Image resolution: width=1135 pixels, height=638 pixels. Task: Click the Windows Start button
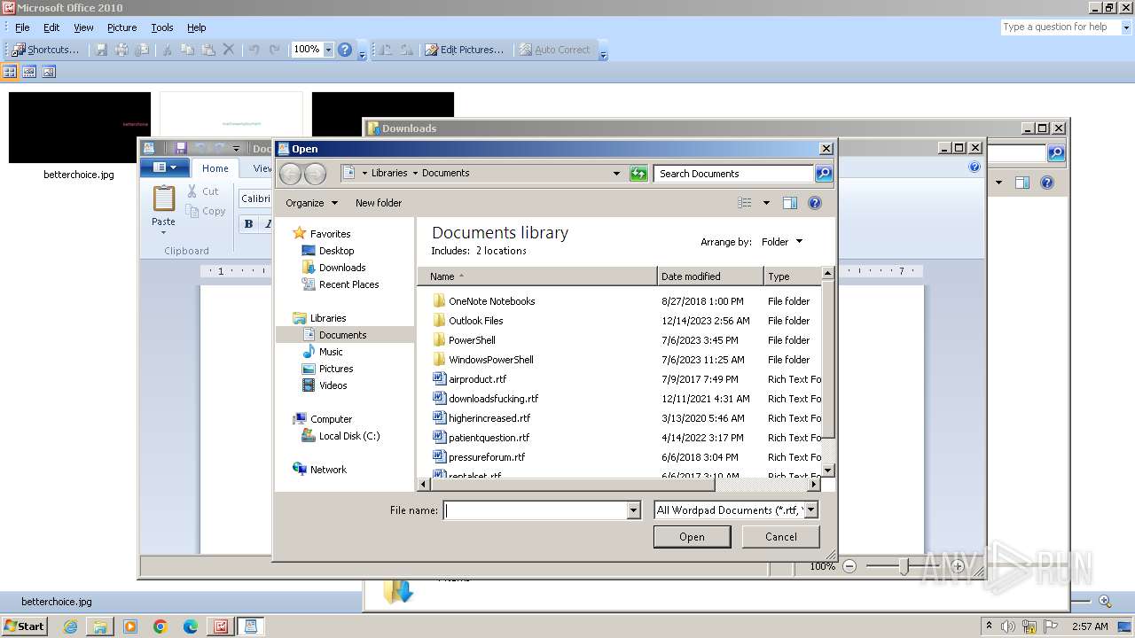25,626
